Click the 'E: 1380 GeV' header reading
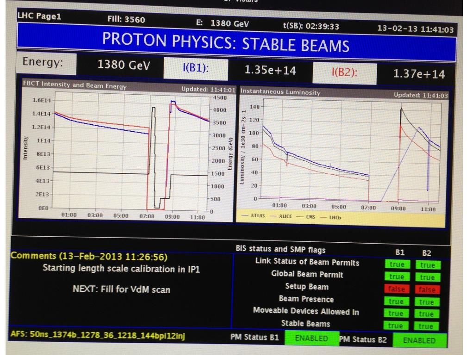The image size is (474, 355). coord(223,23)
